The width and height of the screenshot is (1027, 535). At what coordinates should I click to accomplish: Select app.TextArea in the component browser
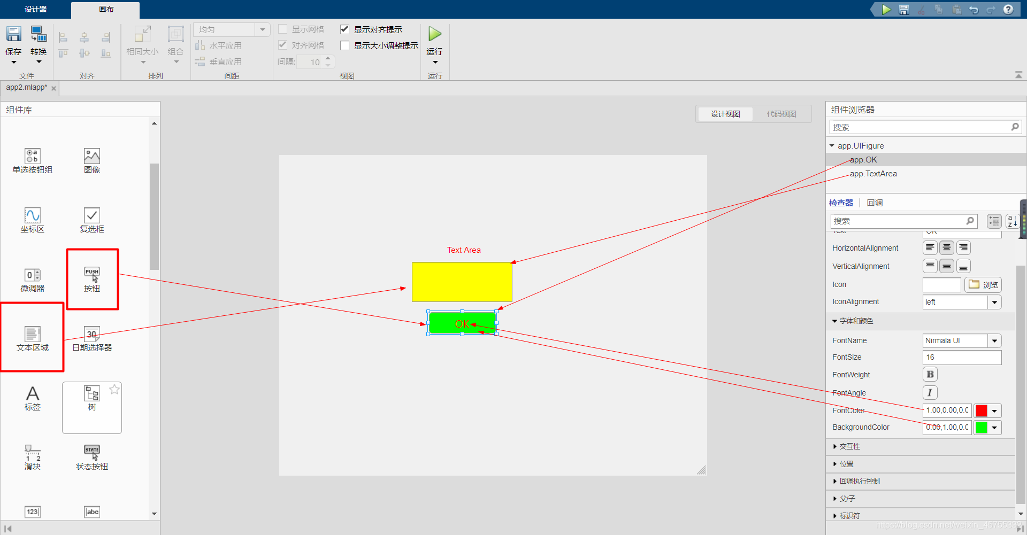[x=873, y=174]
